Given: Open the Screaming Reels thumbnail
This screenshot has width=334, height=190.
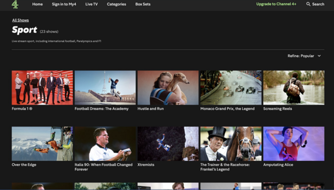Looking at the screenshot, I should [x=294, y=88].
